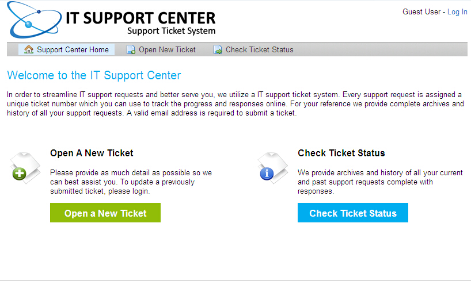Click the house icon beside Support Center Home
The image size is (471, 281).
click(29, 50)
